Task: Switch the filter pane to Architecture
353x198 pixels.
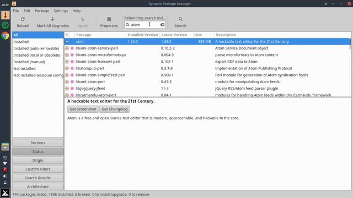Action: coord(38,186)
